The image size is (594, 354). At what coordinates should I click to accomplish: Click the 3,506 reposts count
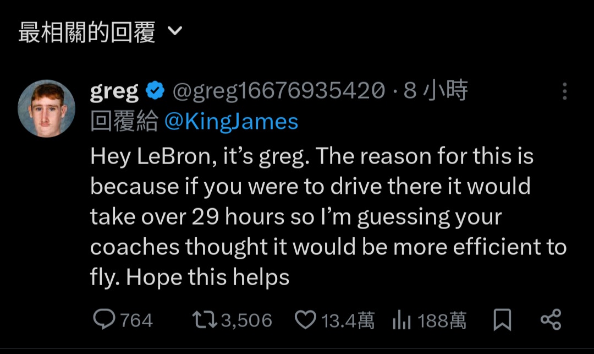coord(246,320)
